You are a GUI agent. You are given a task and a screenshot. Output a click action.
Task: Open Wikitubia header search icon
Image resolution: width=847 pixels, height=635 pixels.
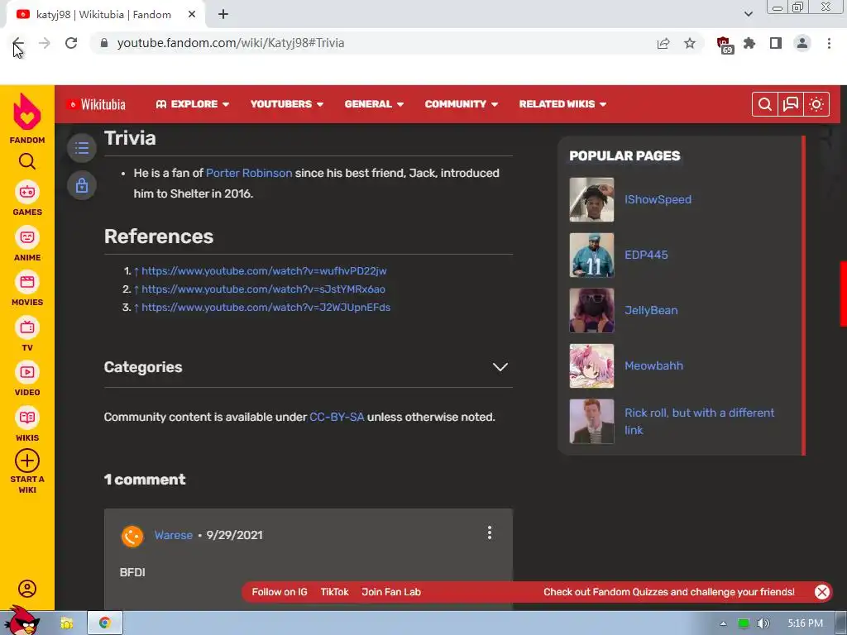click(x=765, y=104)
